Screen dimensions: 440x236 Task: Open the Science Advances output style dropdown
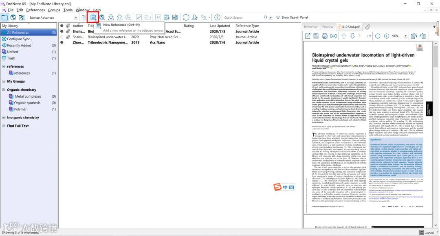pyautogui.click(x=75, y=17)
